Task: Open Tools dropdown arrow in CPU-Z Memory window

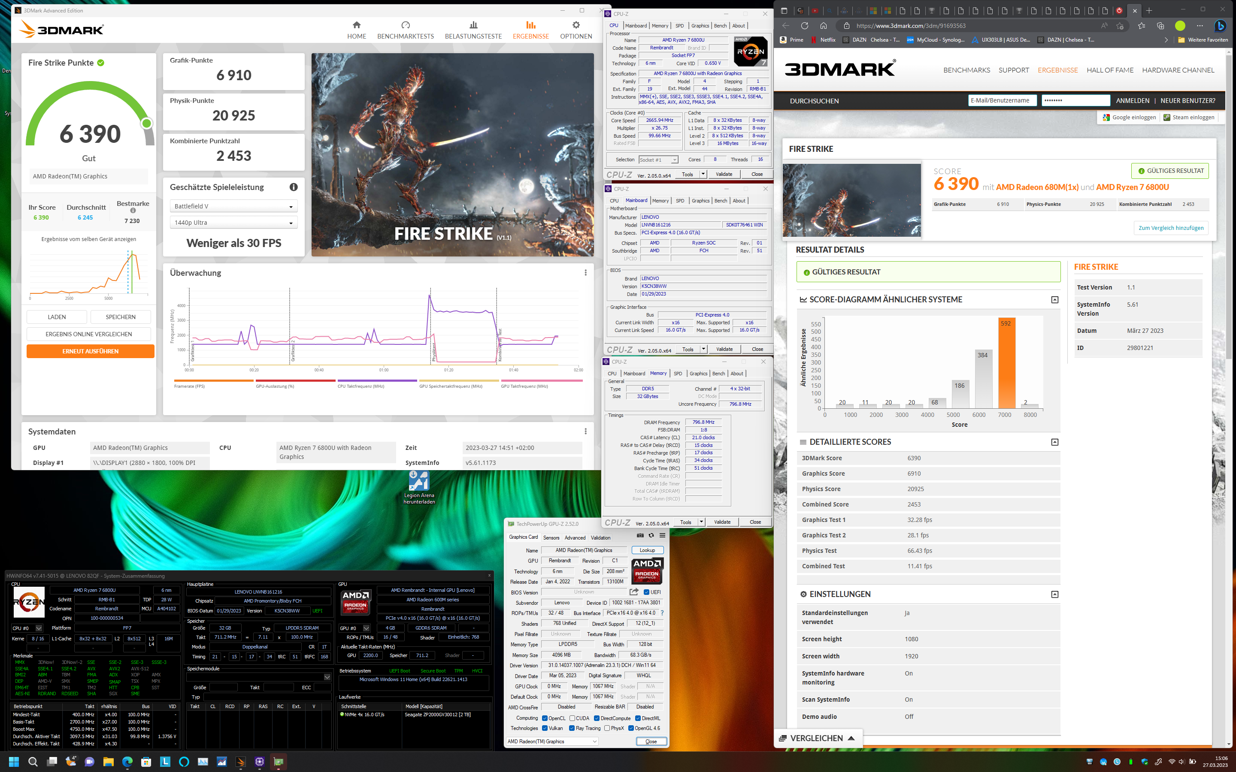Action: pyautogui.click(x=701, y=522)
